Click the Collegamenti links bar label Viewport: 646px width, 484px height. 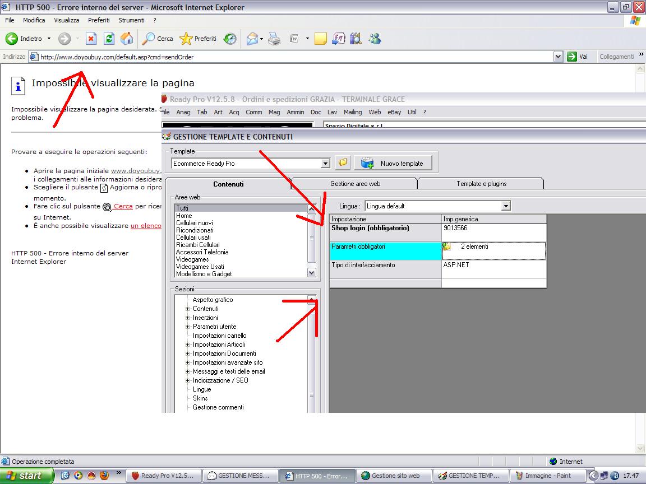616,57
